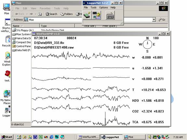This screenshot has width=187, height=140.
Task: Select the red telephone test desktop icon
Action: tap(7, 76)
